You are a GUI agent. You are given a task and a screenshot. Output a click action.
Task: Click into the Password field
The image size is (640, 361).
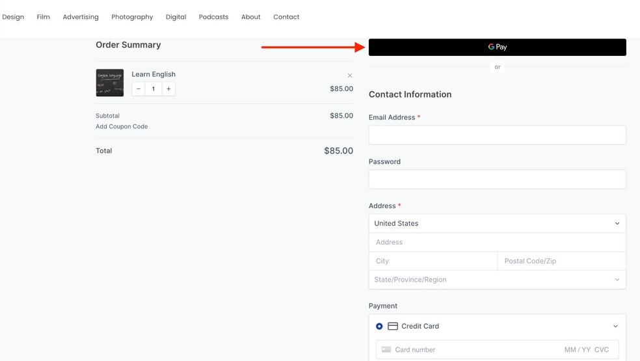pyautogui.click(x=497, y=179)
